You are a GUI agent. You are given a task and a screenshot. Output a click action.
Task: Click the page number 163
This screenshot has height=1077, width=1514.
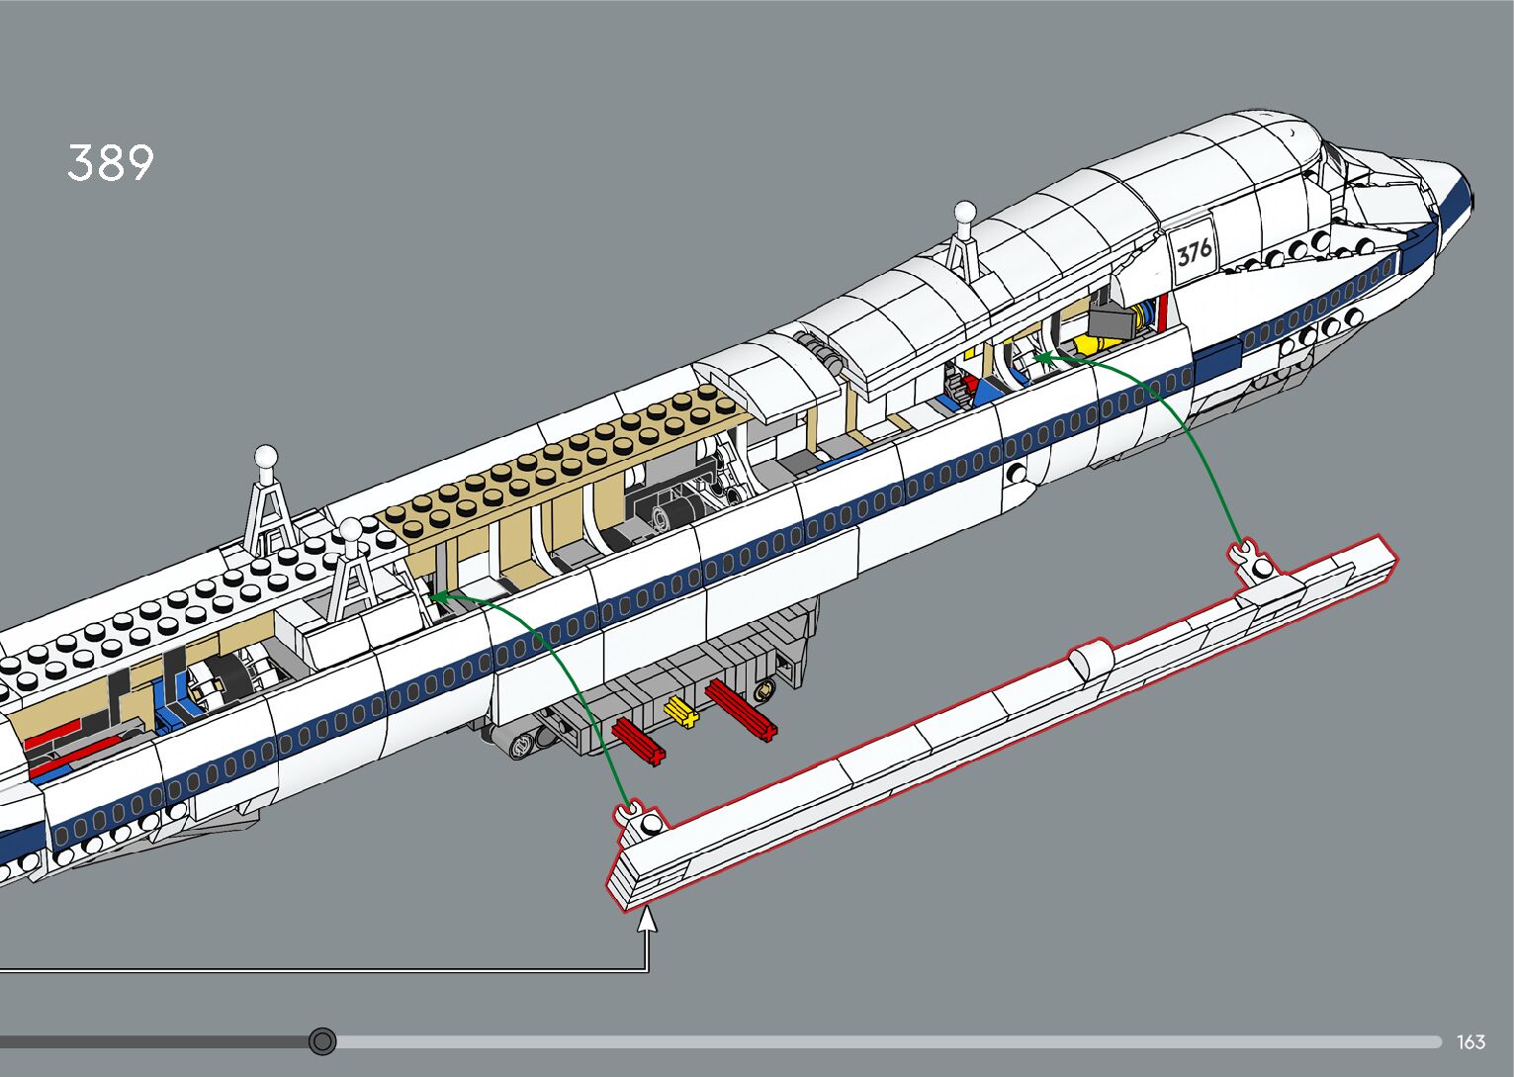pos(1470,1041)
